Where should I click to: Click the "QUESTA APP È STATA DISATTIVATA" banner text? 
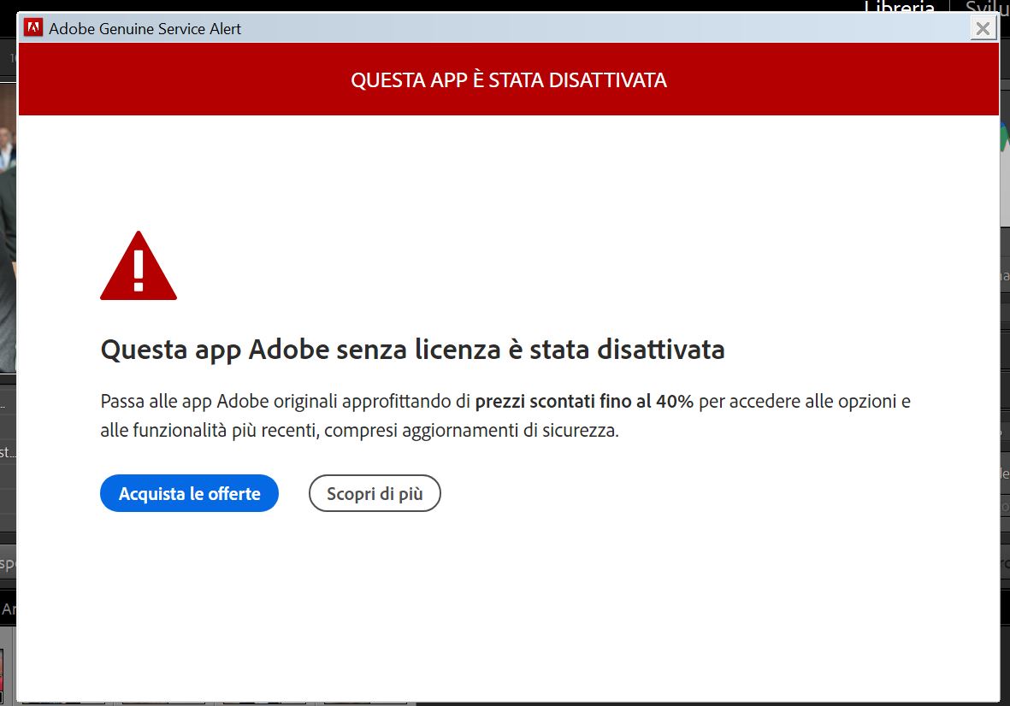(509, 79)
